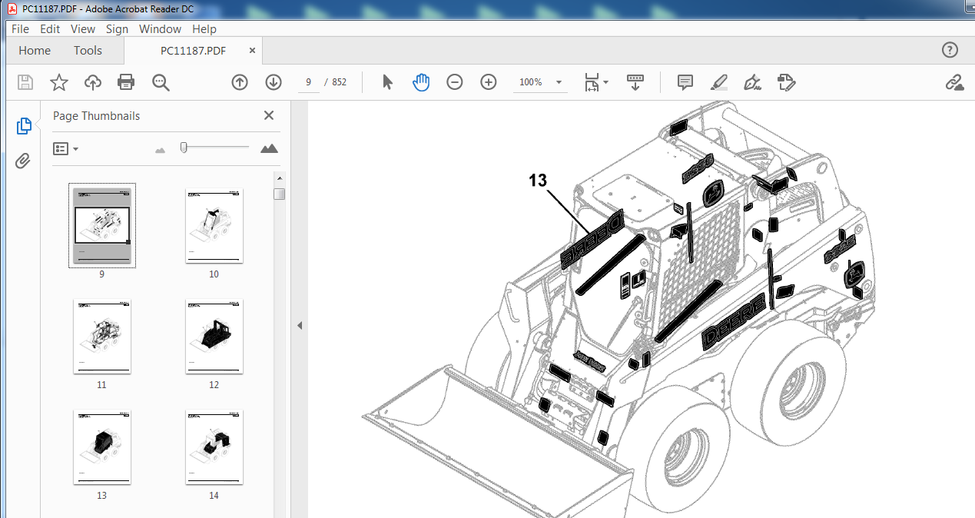Click the send file icon
This screenshot has width=975, height=518.
(x=786, y=82)
